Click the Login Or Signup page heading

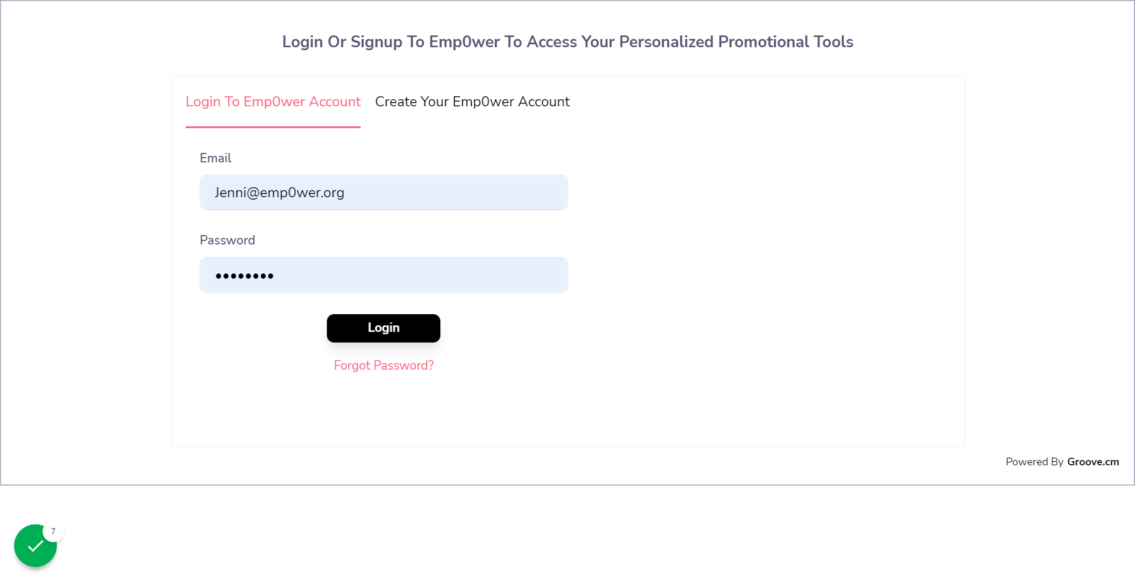pyautogui.click(x=567, y=42)
